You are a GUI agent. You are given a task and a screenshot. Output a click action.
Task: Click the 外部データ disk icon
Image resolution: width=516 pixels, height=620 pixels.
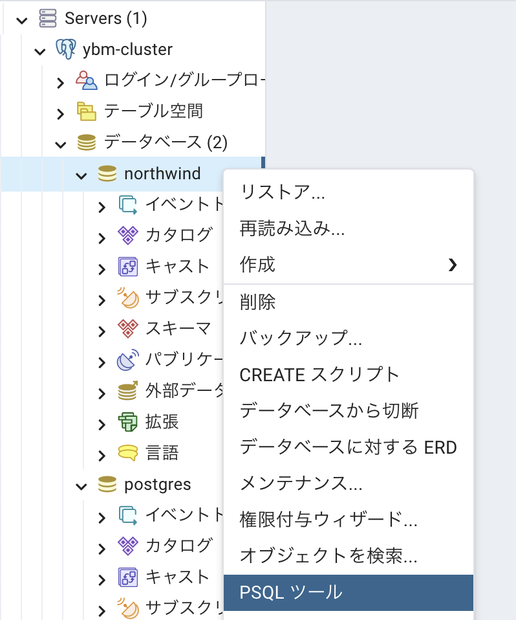[128, 391]
